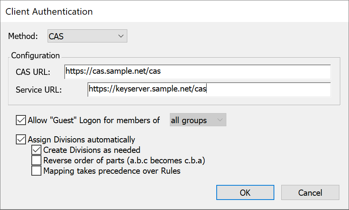This screenshot has width=349, height=210.
Task: Click the chevron arrow of the Method dropdown
Action: click(x=121, y=36)
